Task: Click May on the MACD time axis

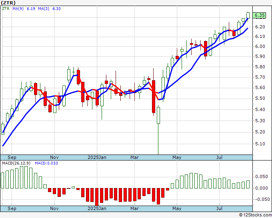Action: (x=177, y=208)
